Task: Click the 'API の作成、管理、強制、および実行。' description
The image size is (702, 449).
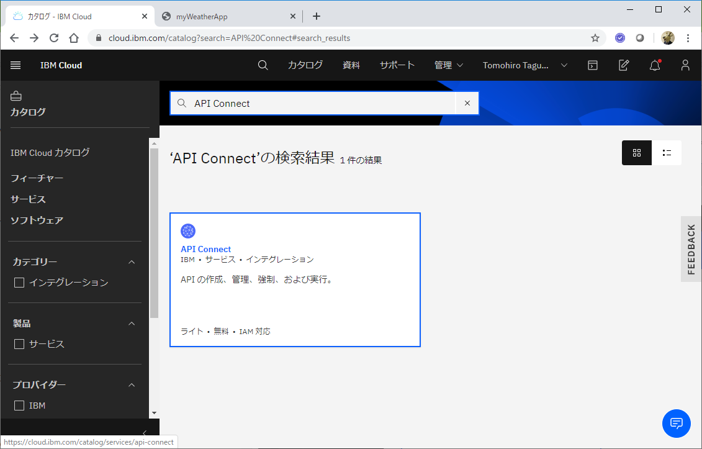Action: 258,279
